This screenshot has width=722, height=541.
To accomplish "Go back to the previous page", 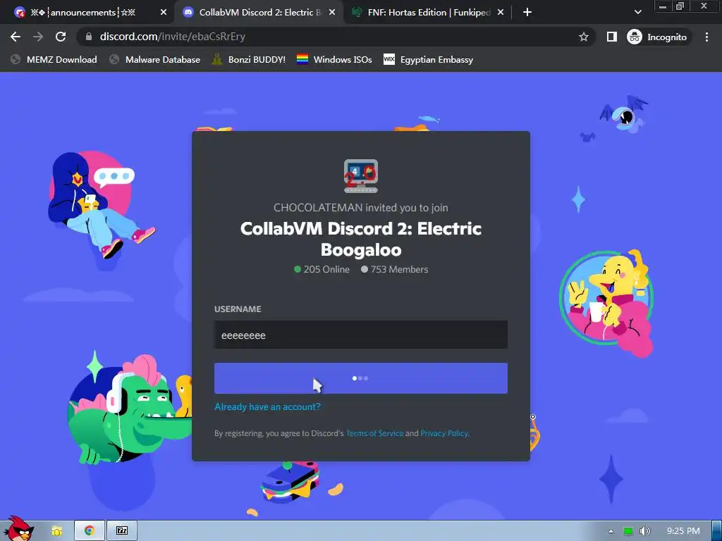I will (16, 37).
